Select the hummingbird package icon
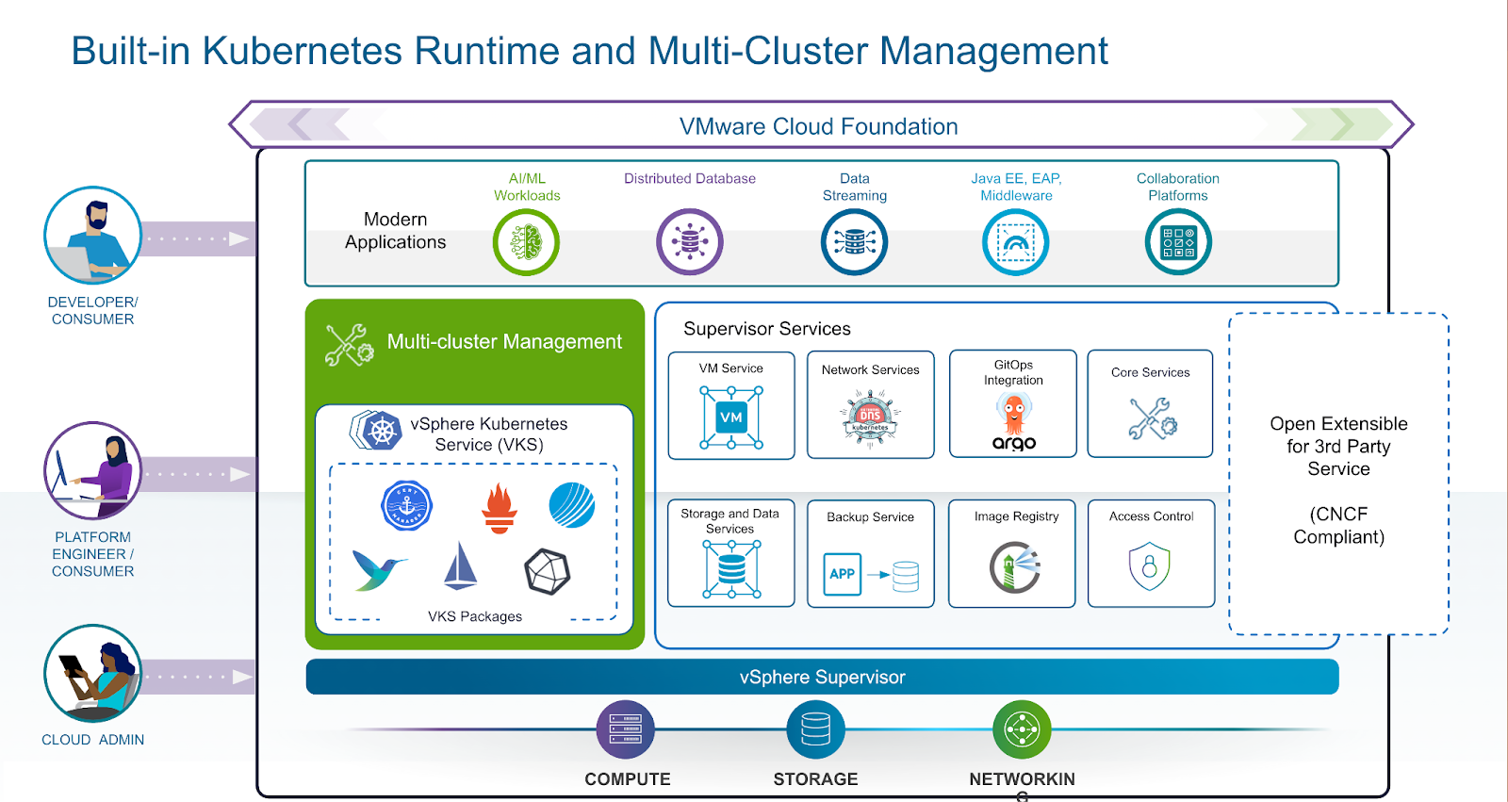The image size is (1508, 802). coord(379,570)
